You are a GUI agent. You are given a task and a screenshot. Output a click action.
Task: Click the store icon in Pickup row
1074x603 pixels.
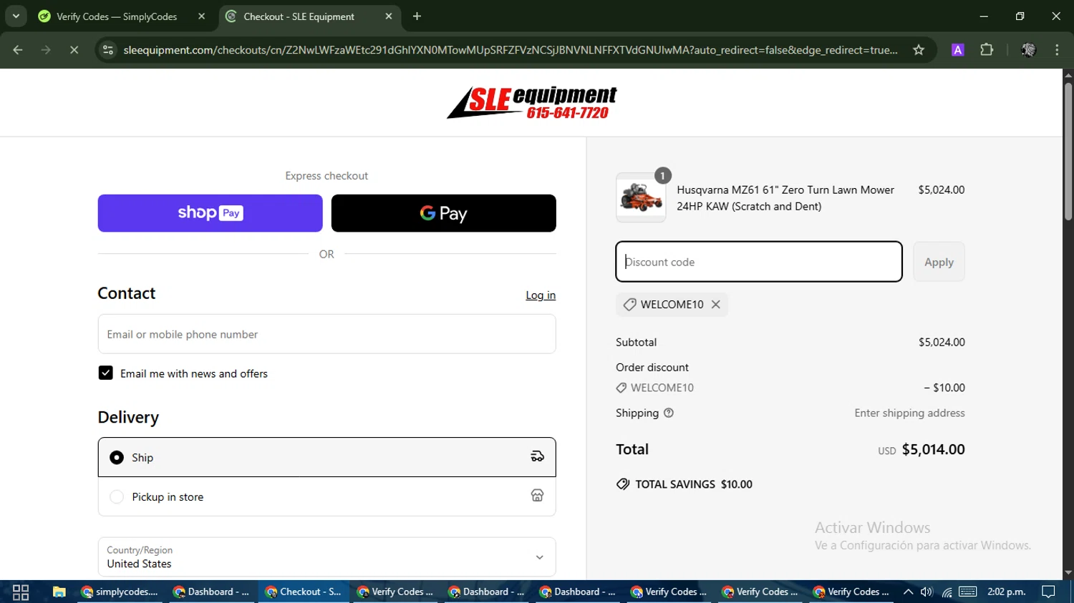pyautogui.click(x=537, y=496)
